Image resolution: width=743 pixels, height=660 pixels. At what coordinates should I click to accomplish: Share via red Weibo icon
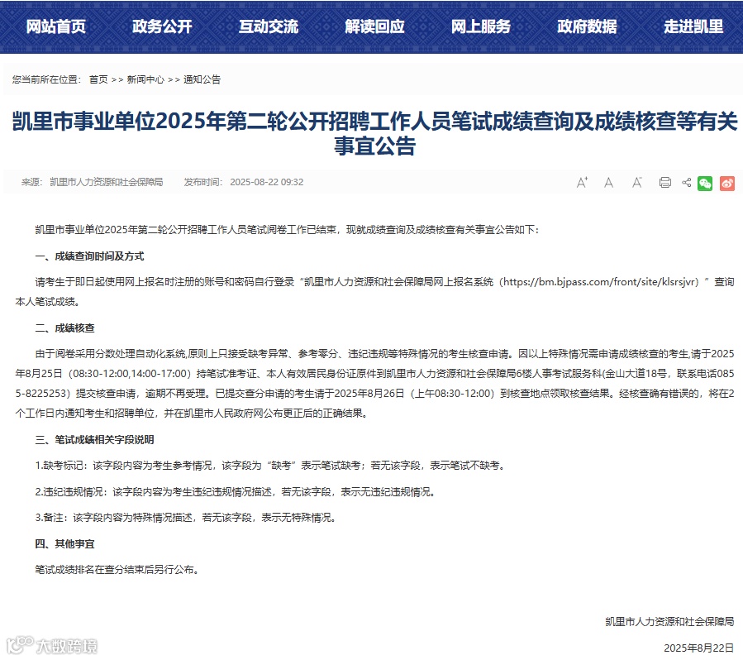click(727, 183)
